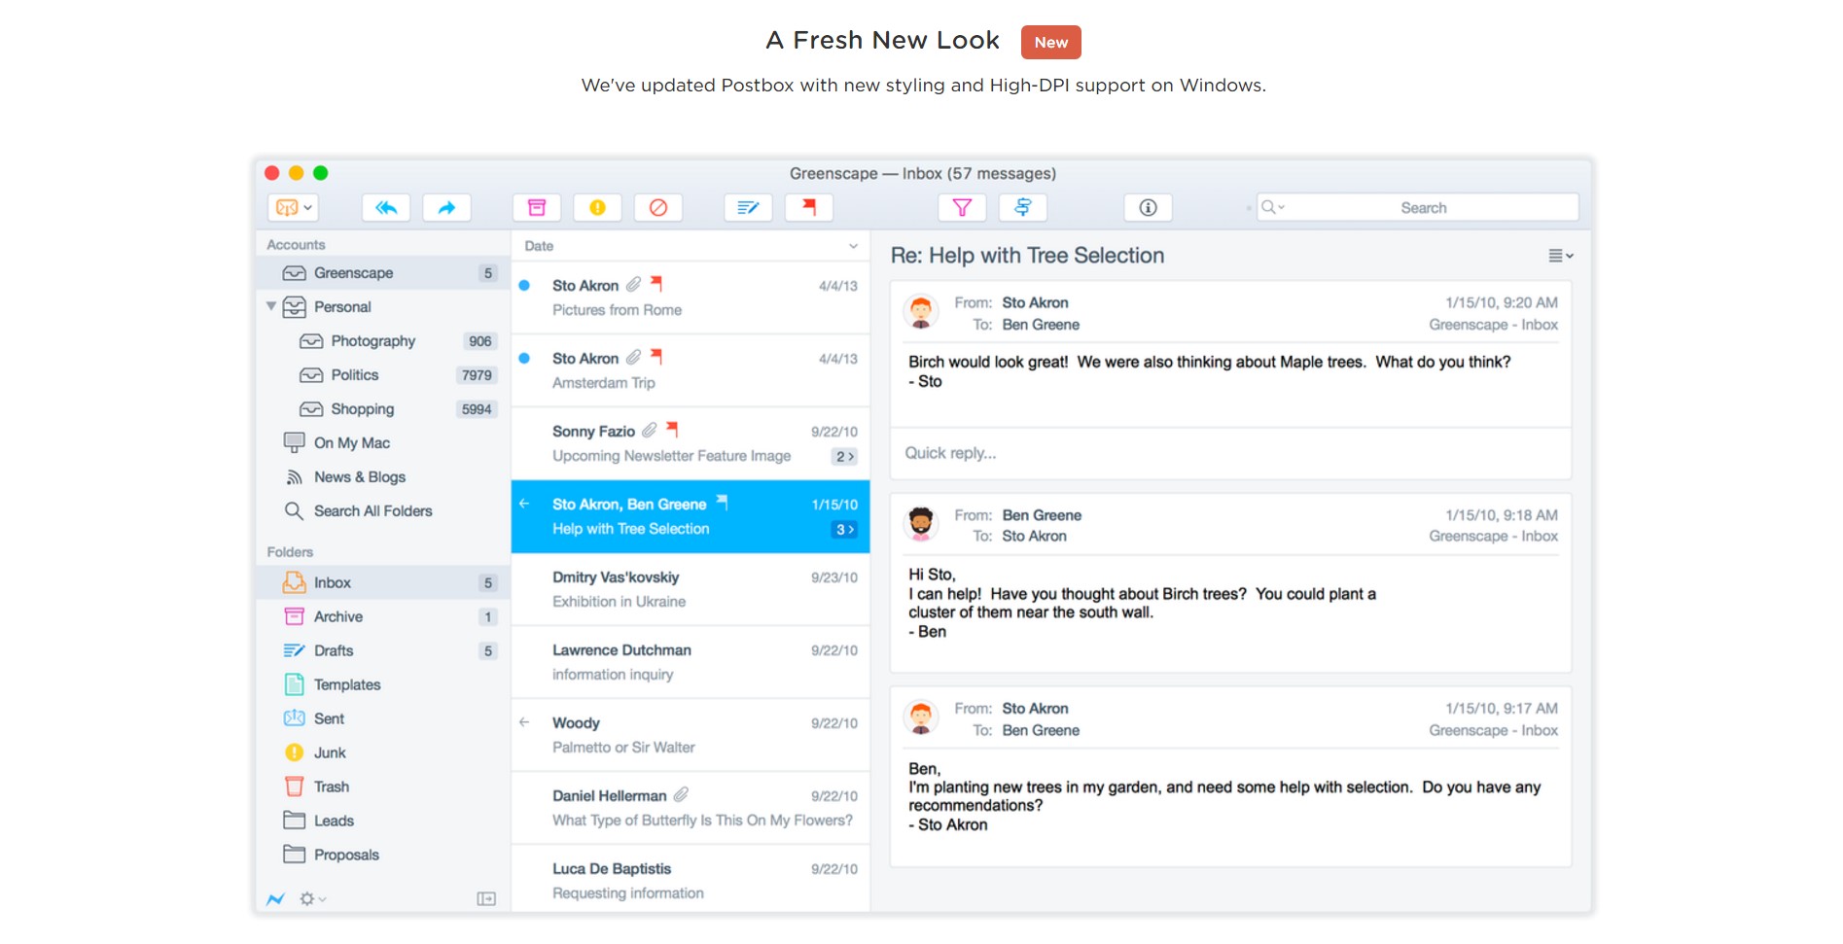Select the Greenscape account
The image size is (1843, 944).
click(x=383, y=273)
